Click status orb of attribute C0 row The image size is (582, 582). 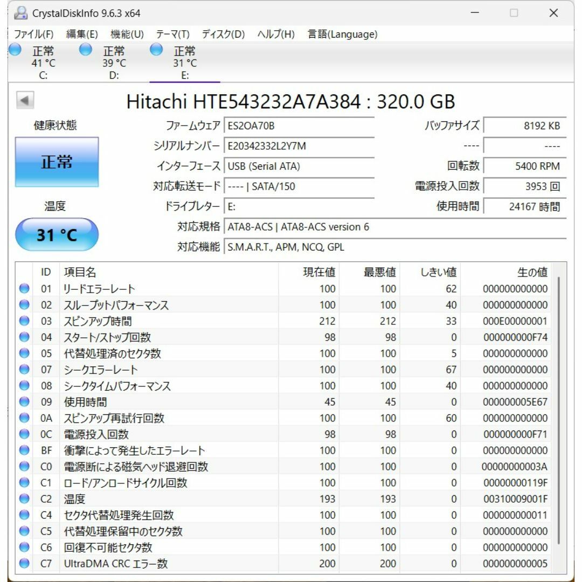click(x=24, y=466)
